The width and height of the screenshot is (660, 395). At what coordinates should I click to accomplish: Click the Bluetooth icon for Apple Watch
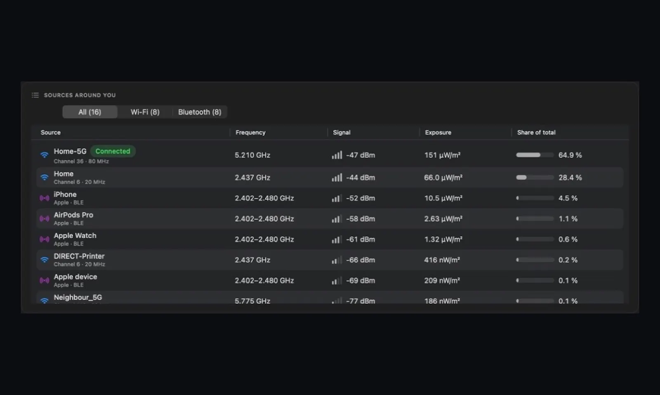[44, 239]
